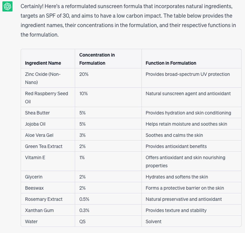Screen dimensions: 245x233
Task: Select the Jojoba Oil row name
Action: click(35, 124)
